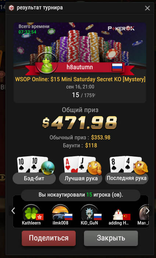This screenshot has height=258, width=156.
Task: Open KiD_GuN's player avatar
Action: coord(89,213)
